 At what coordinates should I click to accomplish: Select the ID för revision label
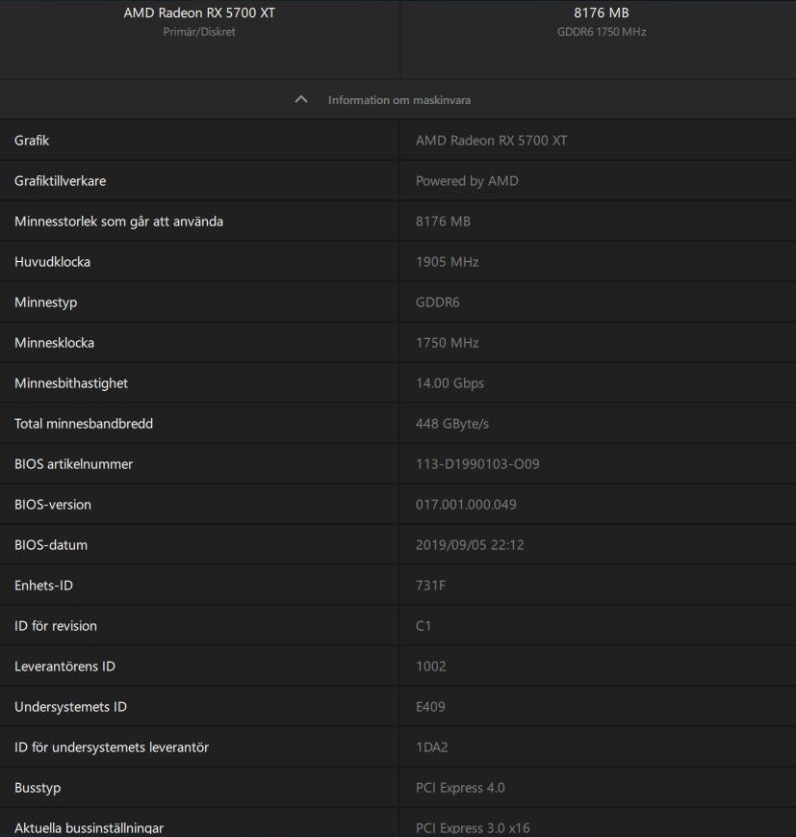(56, 626)
